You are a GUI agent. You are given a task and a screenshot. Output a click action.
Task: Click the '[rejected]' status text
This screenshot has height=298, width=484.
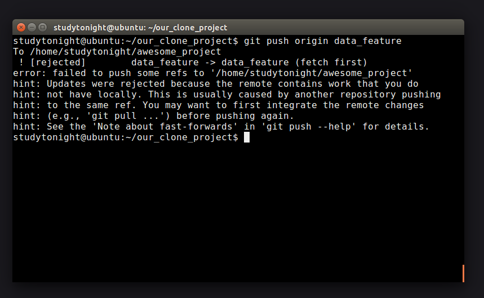tap(57, 63)
